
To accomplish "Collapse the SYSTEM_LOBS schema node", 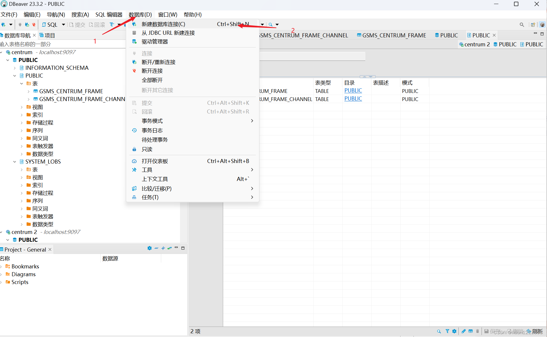I will pos(15,162).
